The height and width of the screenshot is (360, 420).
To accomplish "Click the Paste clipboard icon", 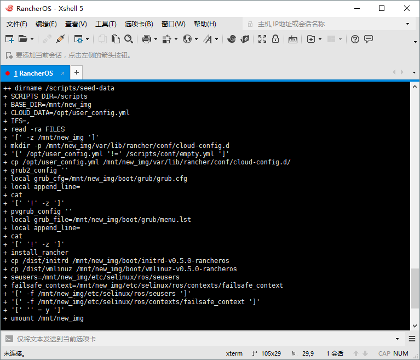I will click(x=116, y=39).
